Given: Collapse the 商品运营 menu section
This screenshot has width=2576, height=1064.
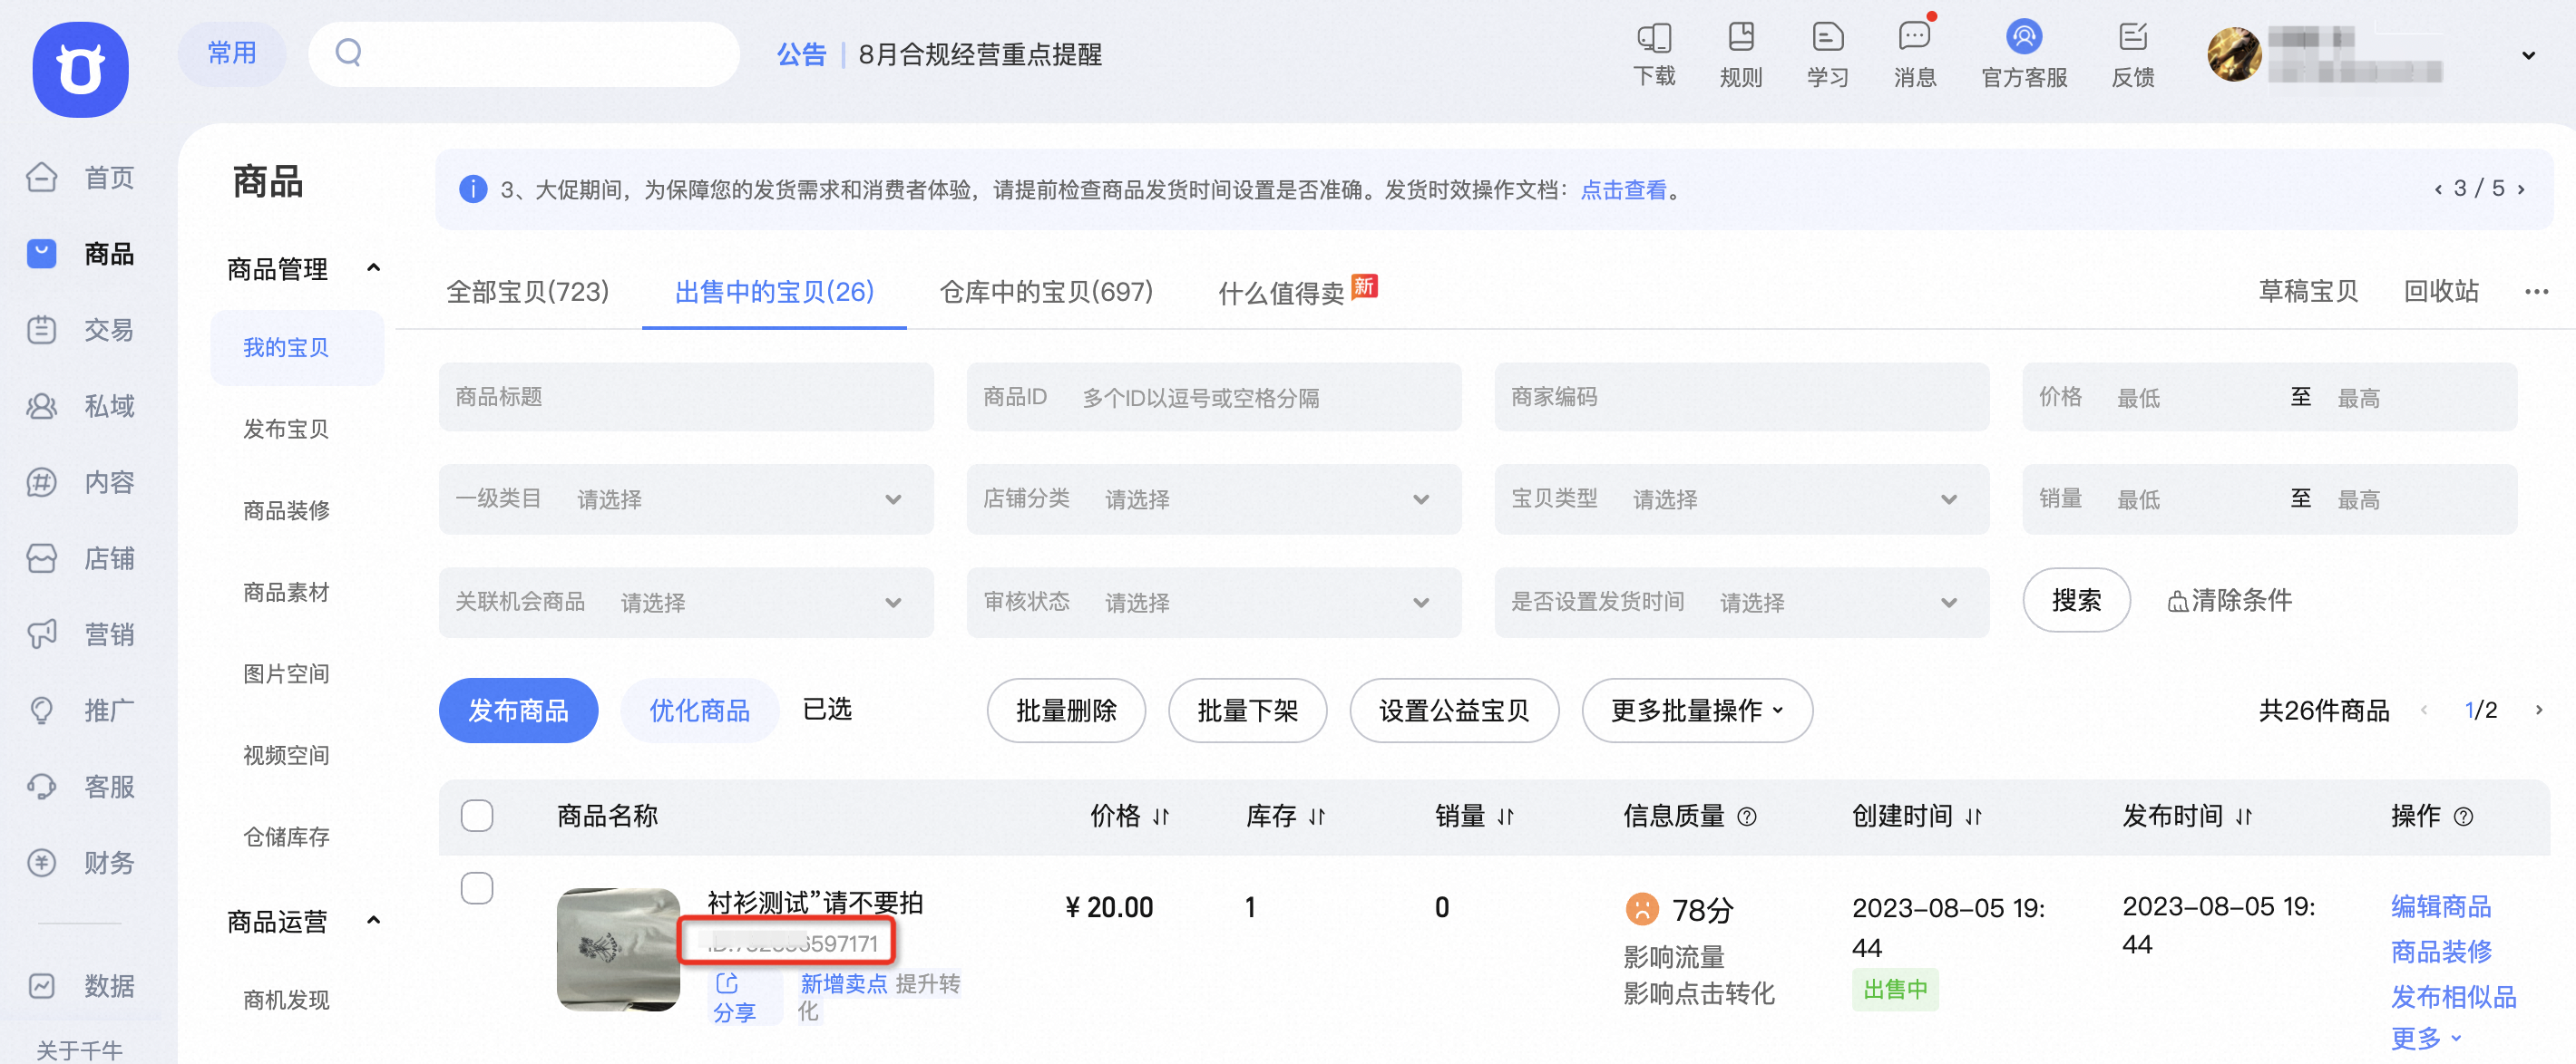Looking at the screenshot, I should [x=374, y=920].
